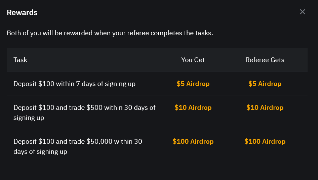The image size is (318, 180).
Task: Select the $100 Airdrop under You Get
Action: coord(193,141)
